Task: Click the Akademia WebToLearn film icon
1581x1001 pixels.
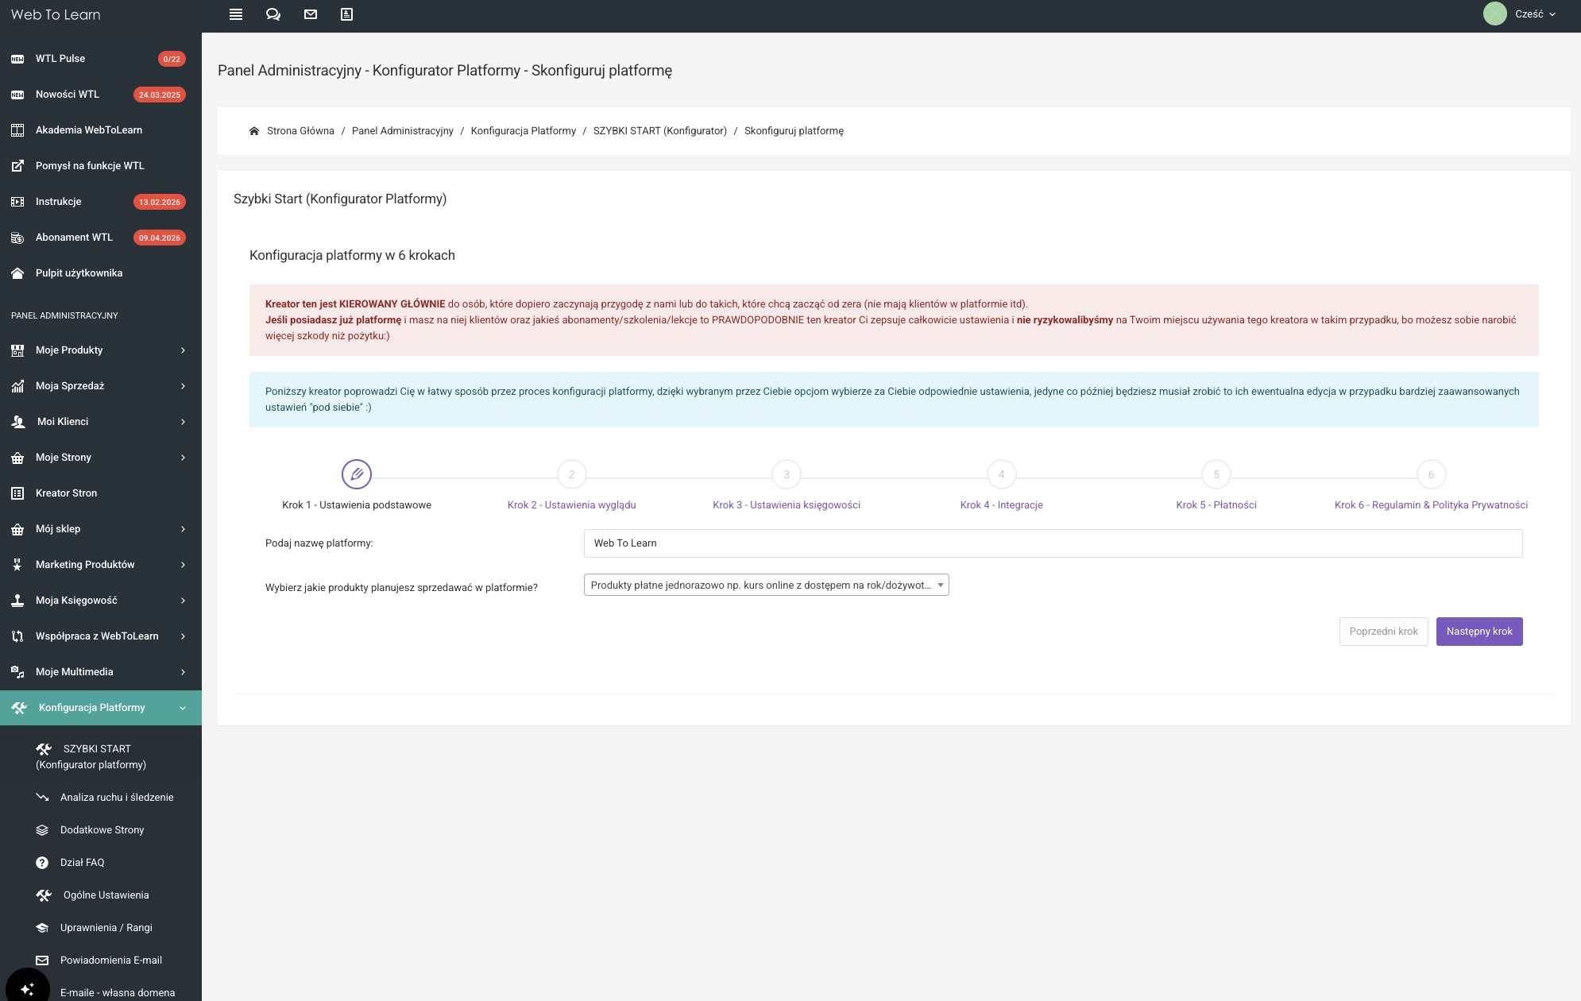Action: [17, 130]
